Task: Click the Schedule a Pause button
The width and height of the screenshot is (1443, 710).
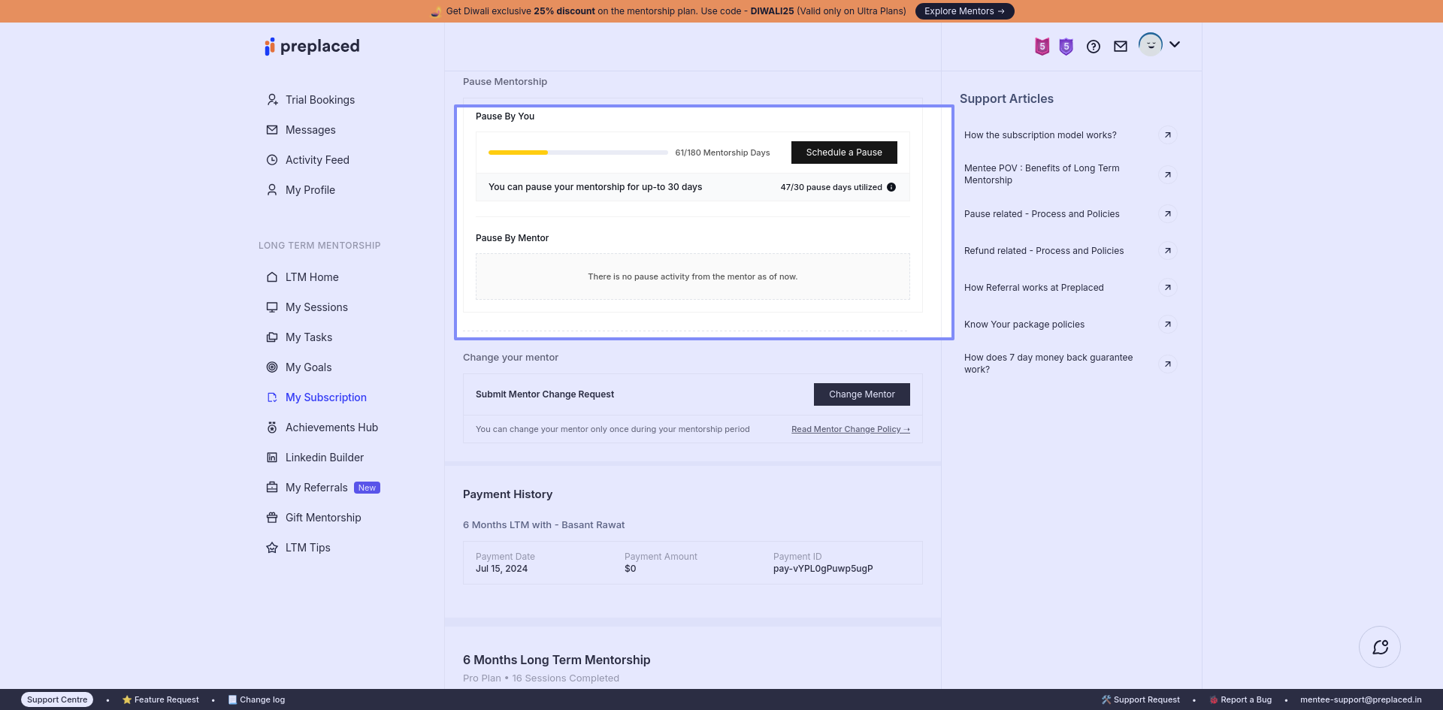Action: (x=844, y=153)
